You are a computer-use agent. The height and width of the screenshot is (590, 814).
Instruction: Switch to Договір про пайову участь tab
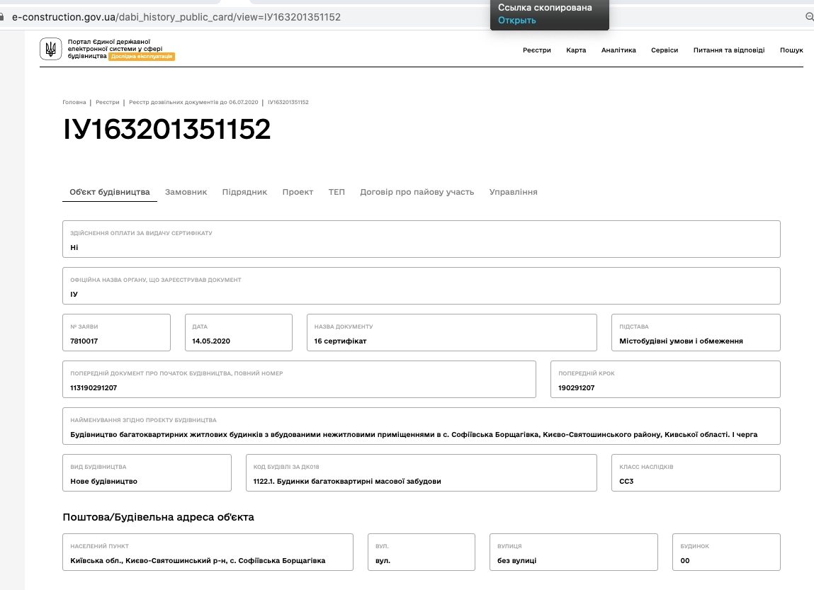[x=417, y=192]
